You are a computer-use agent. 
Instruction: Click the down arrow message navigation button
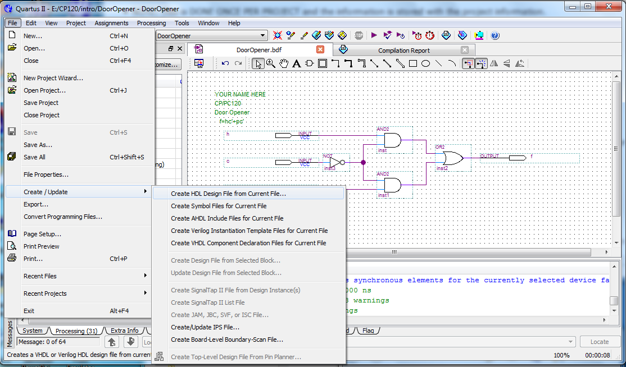(130, 342)
